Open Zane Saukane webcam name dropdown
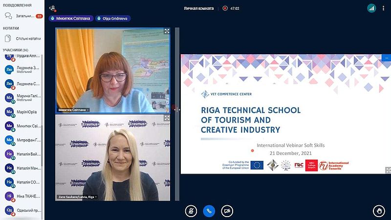The height and width of the screenshot is (220, 391). (x=77, y=197)
